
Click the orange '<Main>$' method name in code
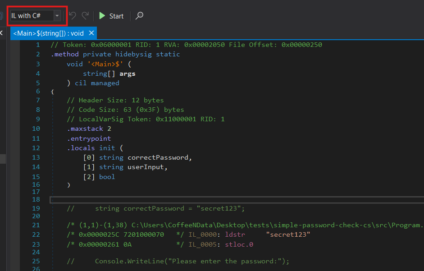105,64
